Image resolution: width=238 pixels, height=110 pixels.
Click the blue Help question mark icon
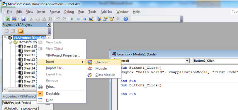pos(126,19)
